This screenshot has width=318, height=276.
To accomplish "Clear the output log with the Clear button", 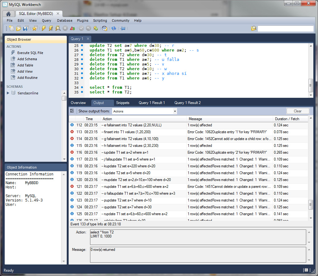I will coord(298,111).
